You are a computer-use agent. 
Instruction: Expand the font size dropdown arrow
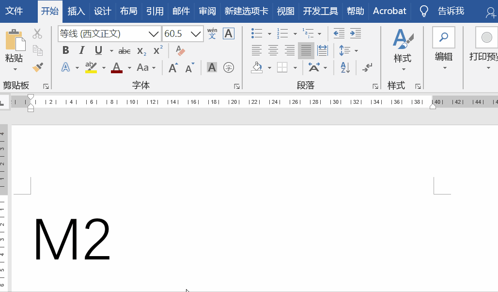196,34
